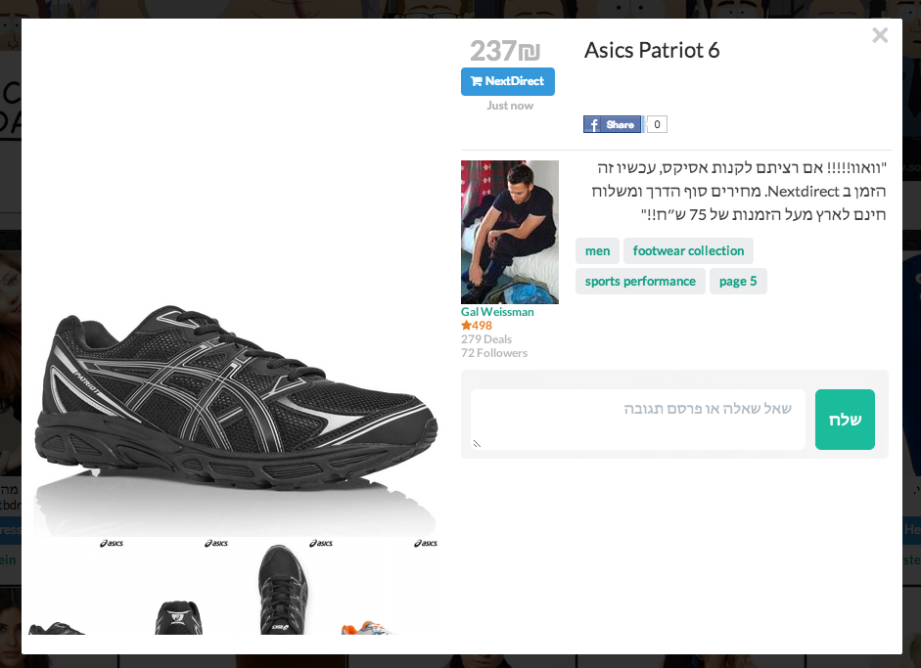Click the comment text input field

point(637,419)
